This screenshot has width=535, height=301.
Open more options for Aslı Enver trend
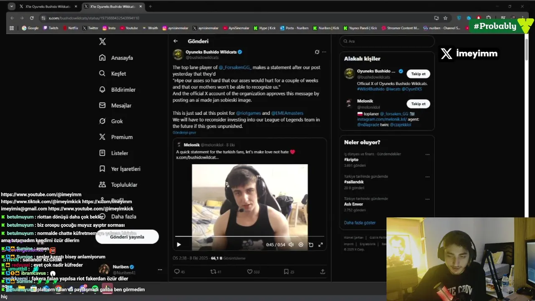(x=427, y=199)
